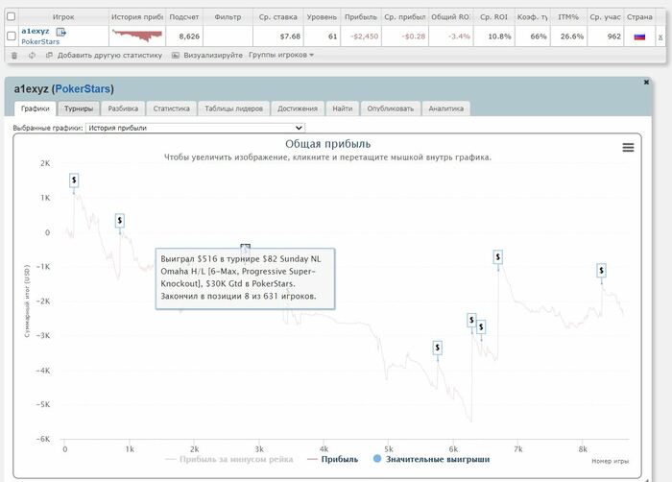Open the Достижения tab
This screenshot has height=482, width=672.
coord(298,108)
